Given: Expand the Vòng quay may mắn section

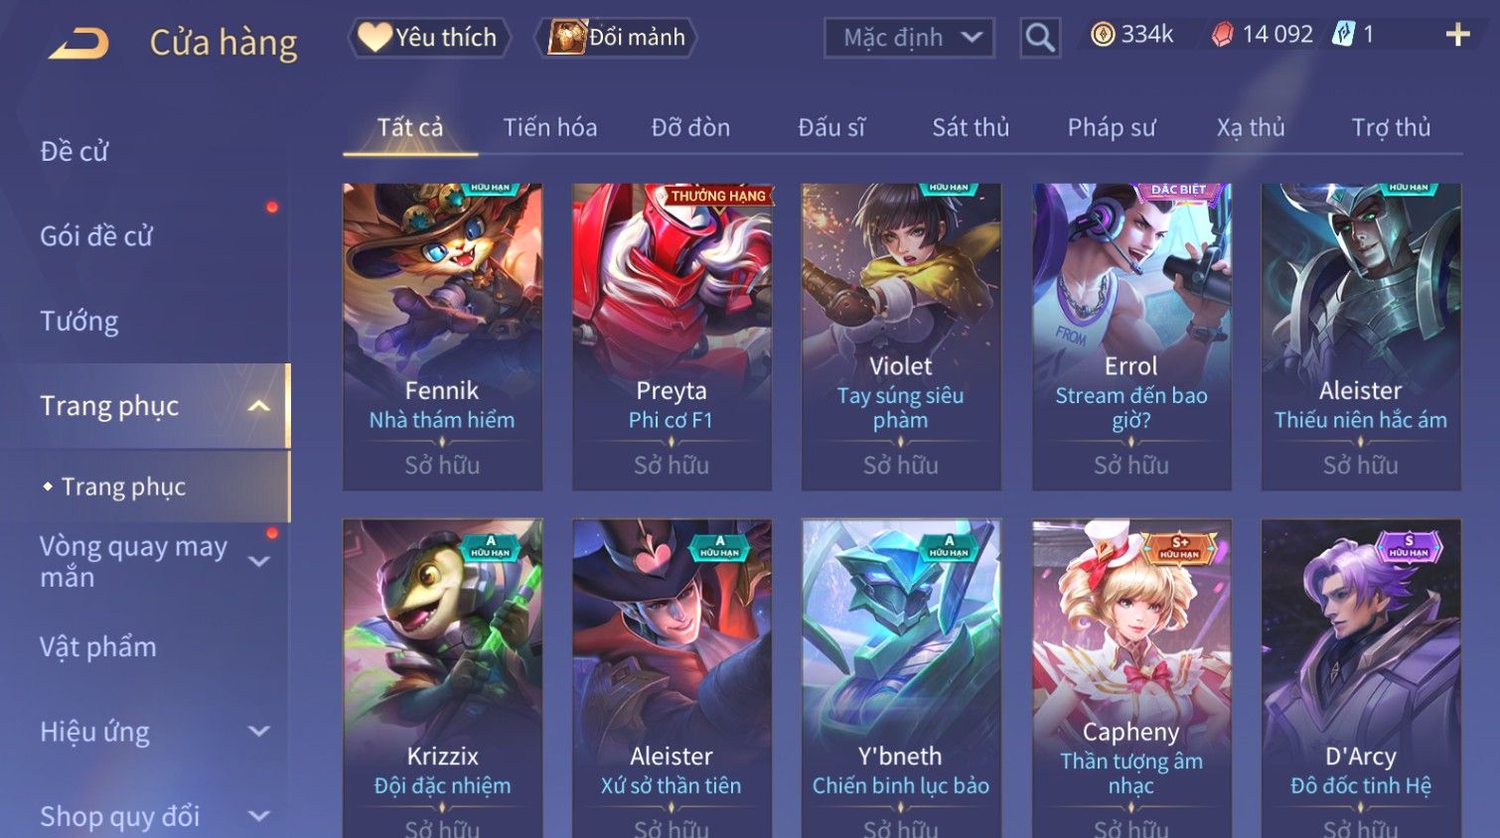Looking at the screenshot, I should pyautogui.click(x=259, y=561).
